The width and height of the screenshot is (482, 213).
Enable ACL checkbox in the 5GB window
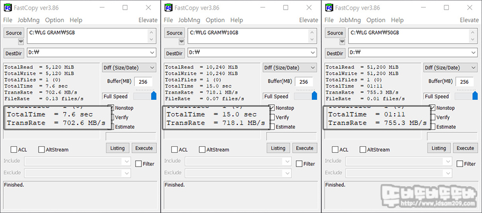click(14, 149)
